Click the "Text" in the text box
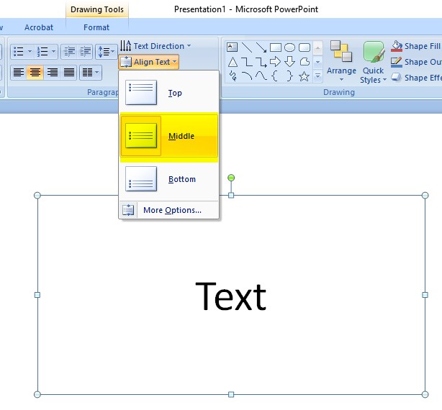Screen dimensions: 442x410 [x=230, y=296]
